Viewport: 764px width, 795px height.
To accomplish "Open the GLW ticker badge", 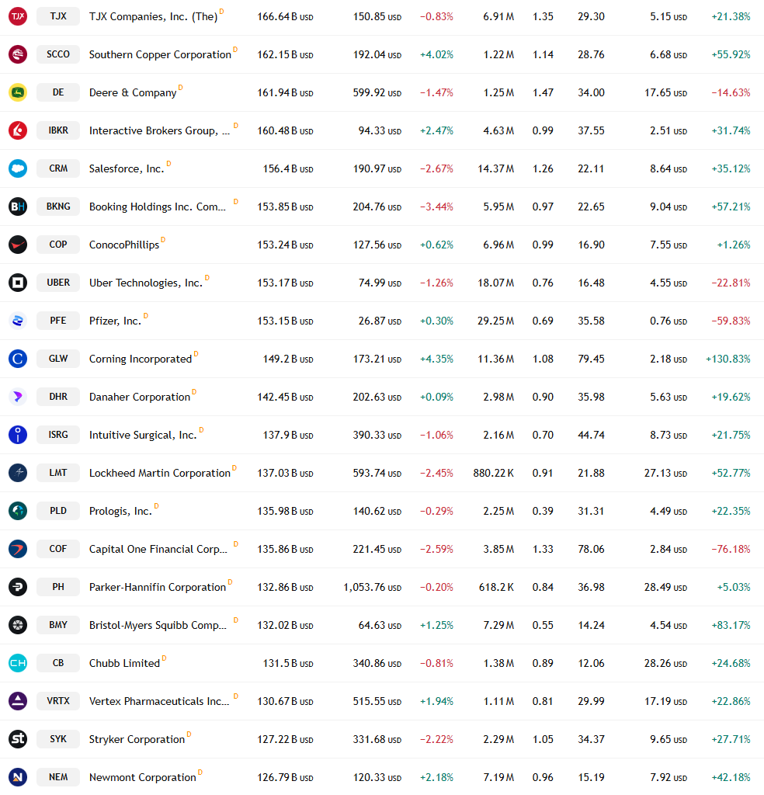I will point(58,359).
